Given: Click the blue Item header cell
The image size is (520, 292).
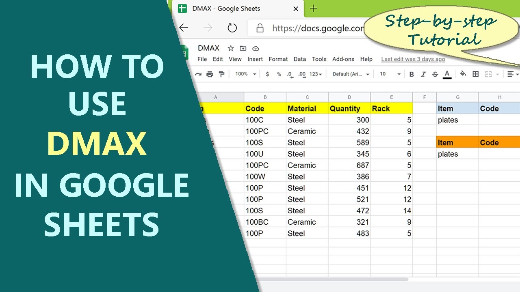Looking at the screenshot, I should pyautogui.click(x=457, y=108).
